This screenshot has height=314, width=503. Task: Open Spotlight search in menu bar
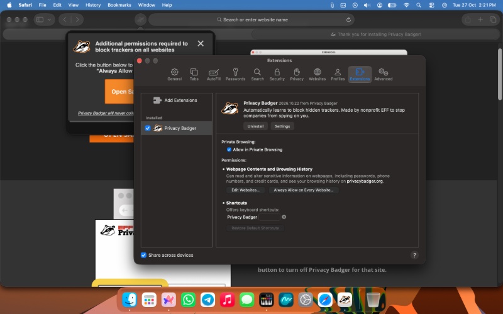click(419, 5)
